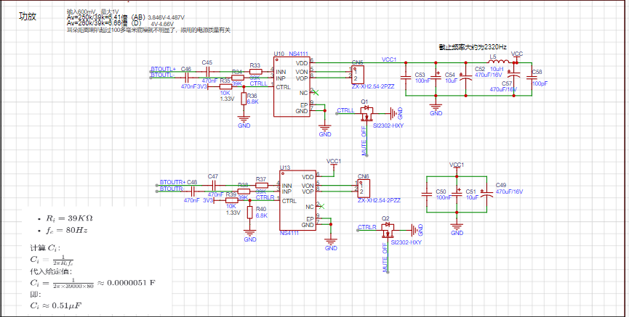Click resistor R36 6.8K symbol
Image resolution: width=629 pixels, height=317 pixels.
(x=244, y=99)
